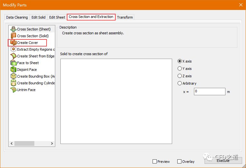Image resolution: width=246 pixels, height=168 pixels.
Task: Enable the Preview checkbox
Action: click(155, 162)
